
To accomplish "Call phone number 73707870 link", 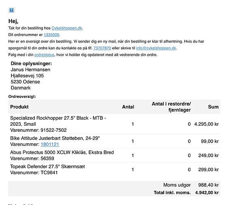I will click(x=102, y=48).
